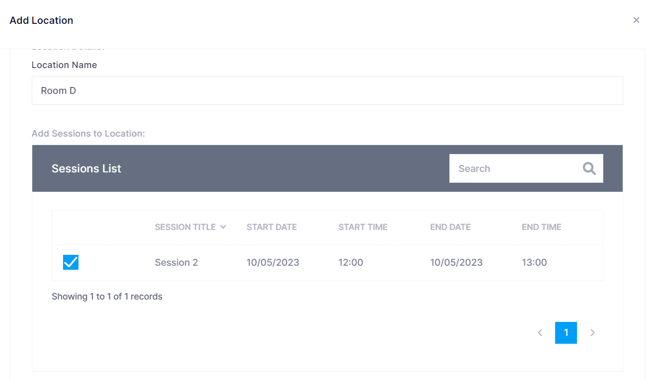
Task: Sort the table by End Date
Action: coord(450,227)
